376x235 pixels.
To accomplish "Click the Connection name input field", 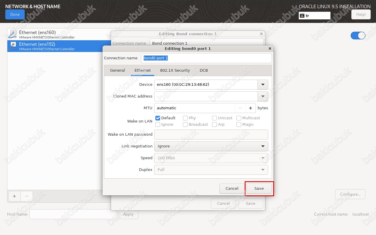I will click(x=206, y=58).
